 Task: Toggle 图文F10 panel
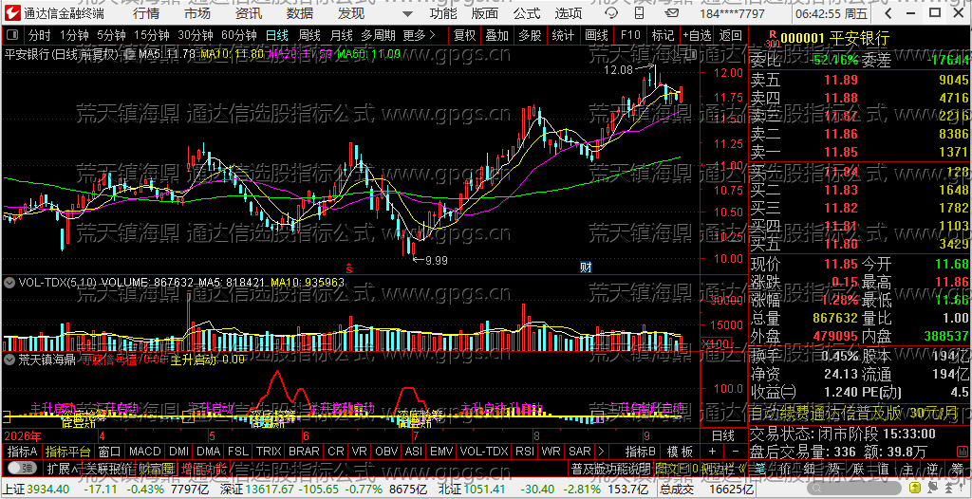676,468
